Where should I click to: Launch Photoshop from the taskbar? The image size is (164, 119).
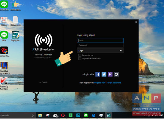(78, 115)
